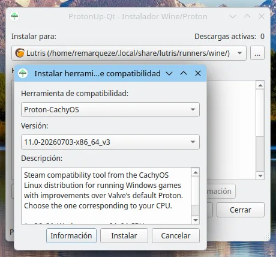Open the Versión dropdown showing 11.0-20260703-x86_64_v3
This screenshot has height=257, width=276.
click(x=110, y=142)
